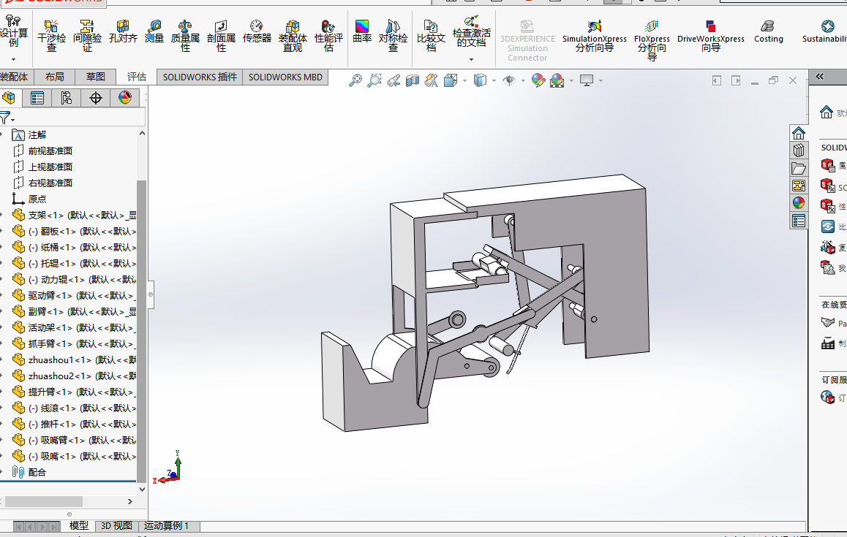Click design tree horizontal scrollbar right arrow

pos(129,501)
